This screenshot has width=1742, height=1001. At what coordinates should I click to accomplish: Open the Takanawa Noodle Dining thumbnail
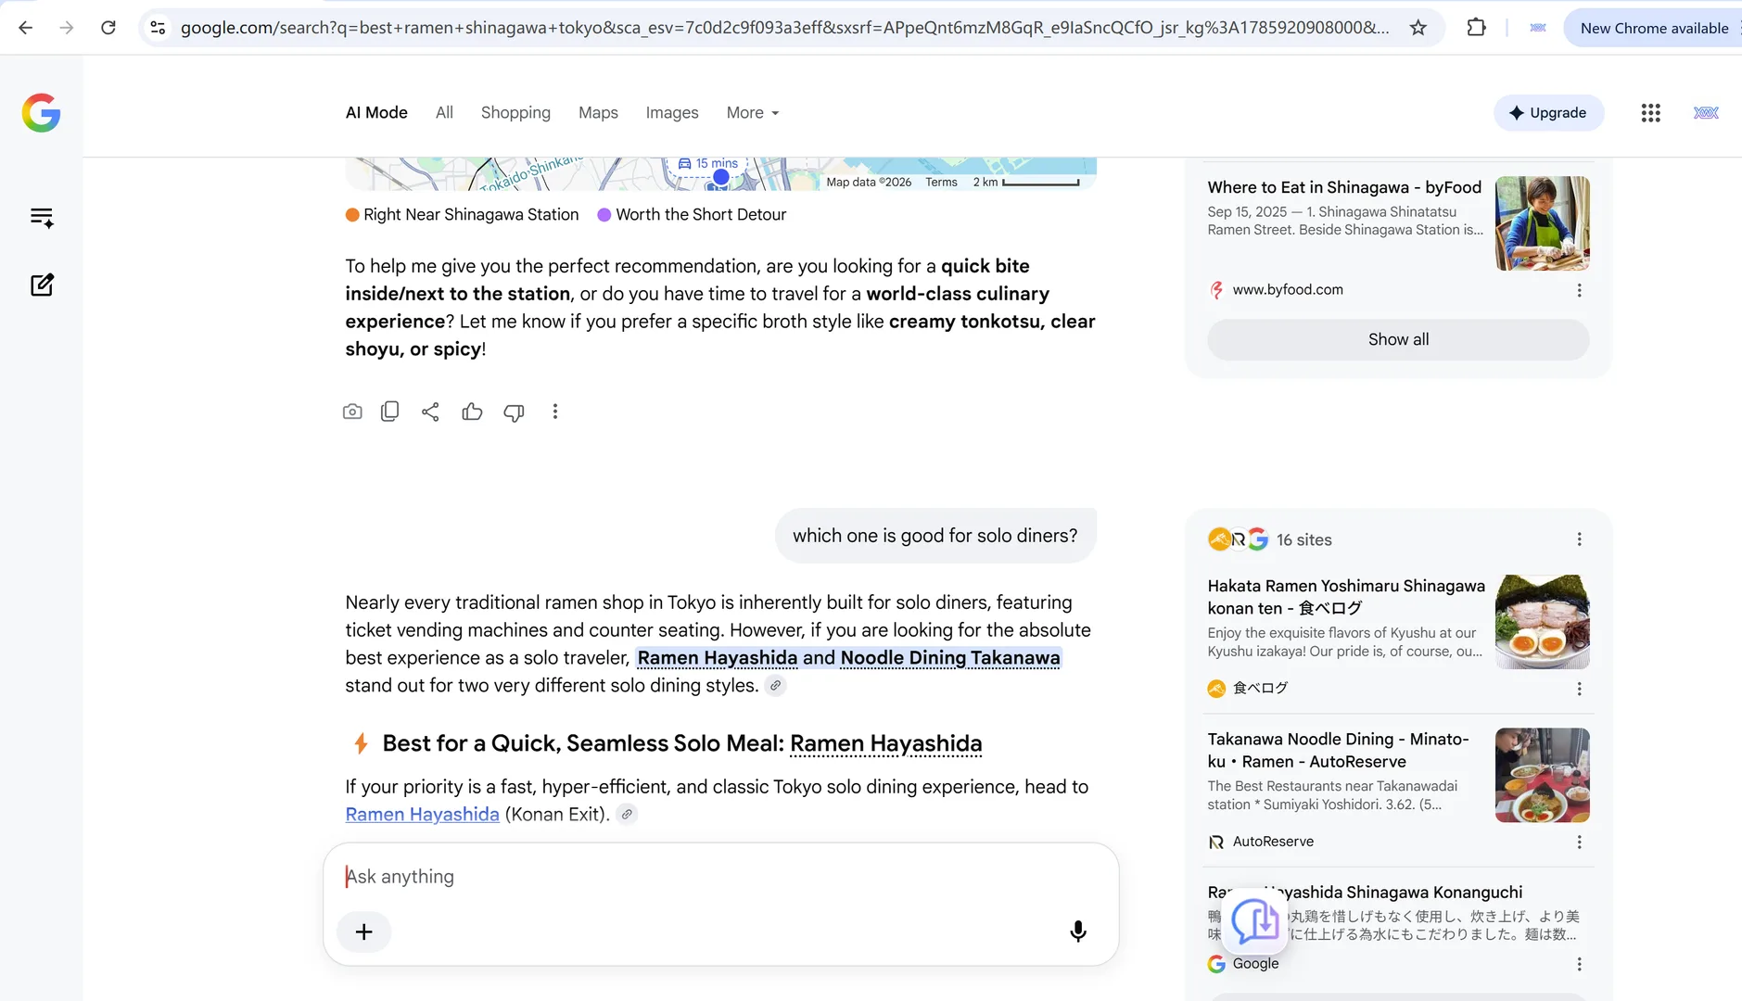pos(1542,775)
